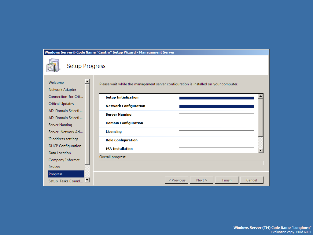Open Company Informat... step

[65, 160]
